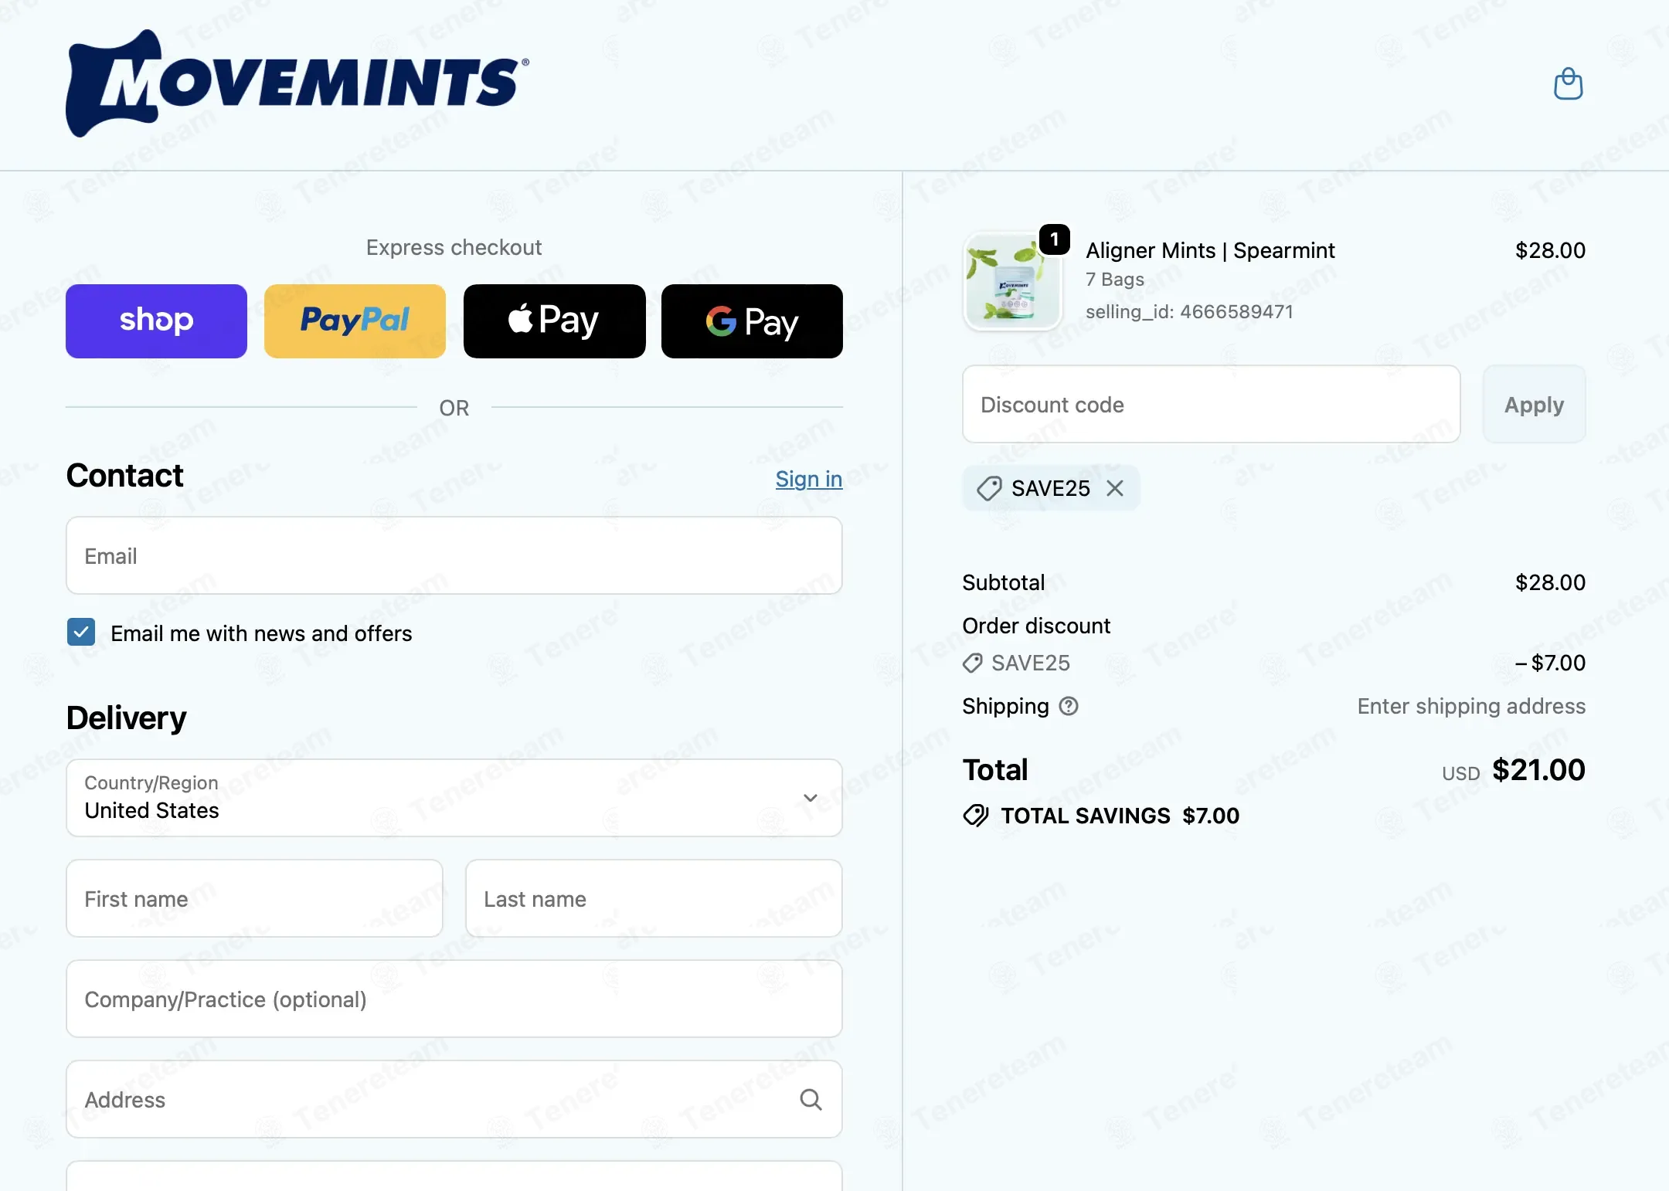Image resolution: width=1669 pixels, height=1191 pixels.
Task: Click the Express checkout heading
Action: [454, 247]
